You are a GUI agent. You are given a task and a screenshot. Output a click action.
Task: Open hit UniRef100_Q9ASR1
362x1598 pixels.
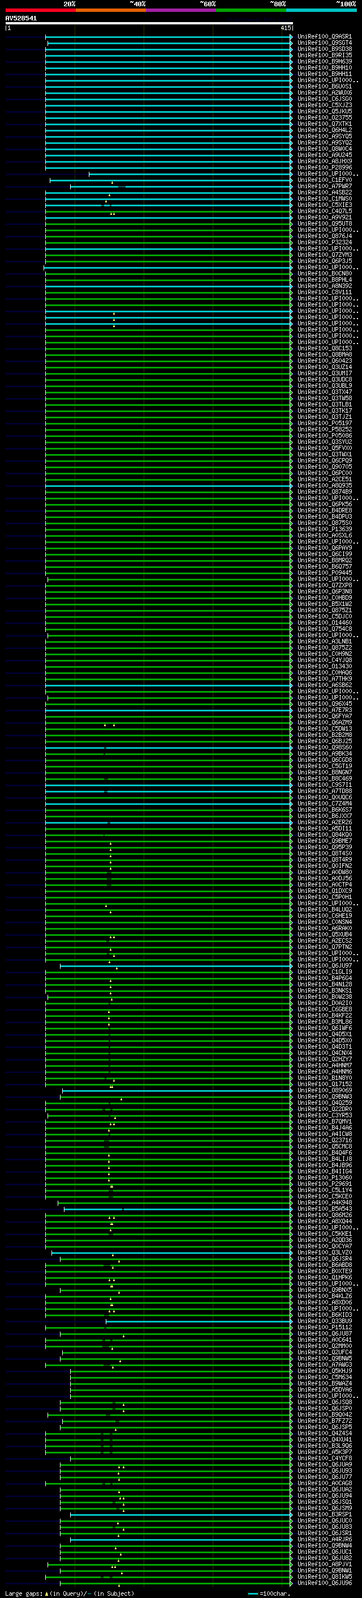pyautogui.click(x=324, y=37)
